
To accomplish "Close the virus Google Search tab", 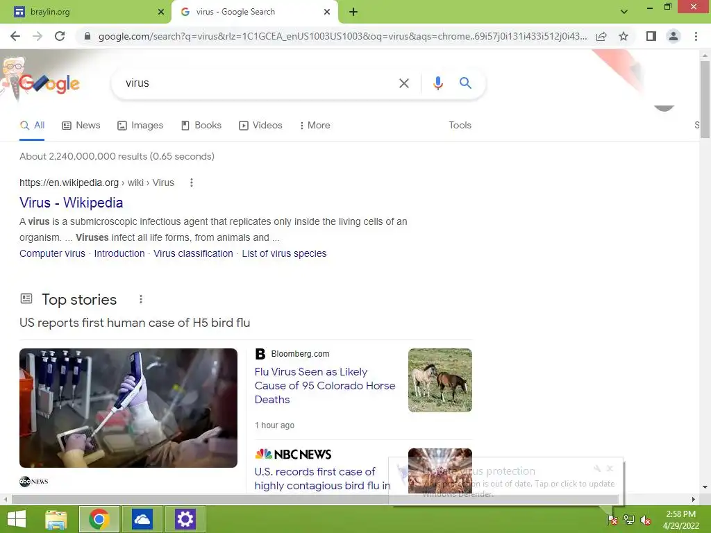I will click(327, 12).
